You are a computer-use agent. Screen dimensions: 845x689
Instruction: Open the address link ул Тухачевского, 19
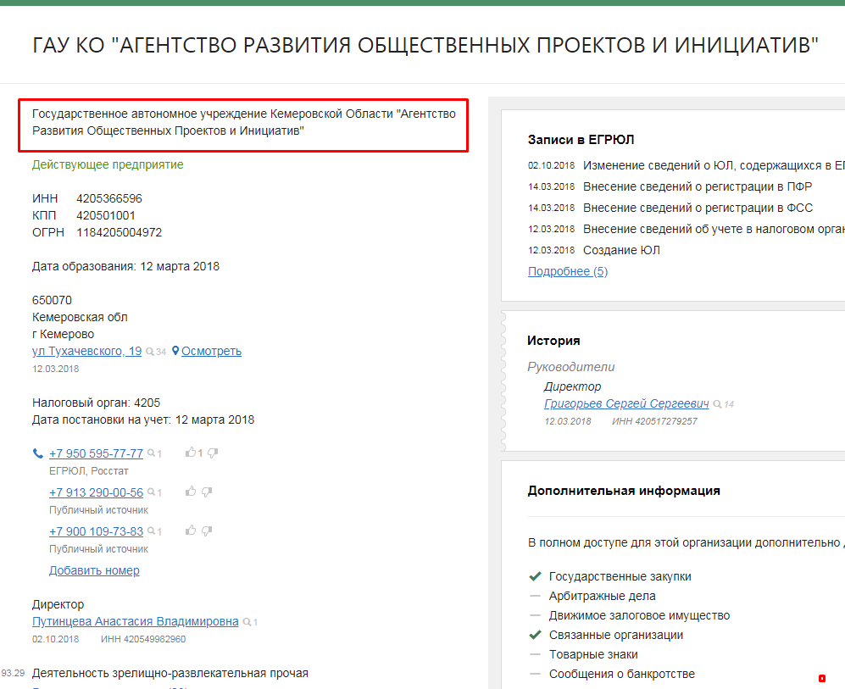click(86, 351)
